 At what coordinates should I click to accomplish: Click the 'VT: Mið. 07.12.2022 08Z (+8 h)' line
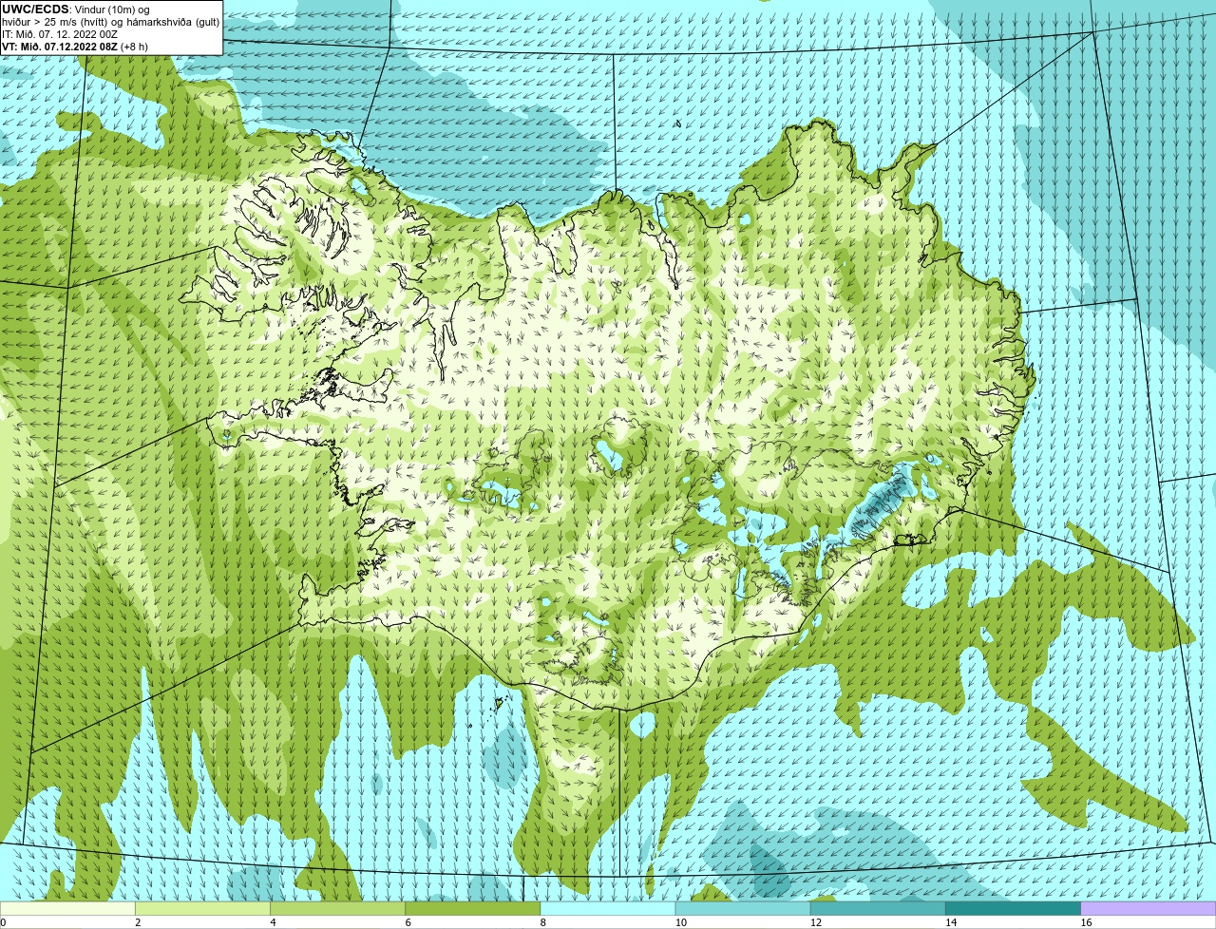[75, 46]
